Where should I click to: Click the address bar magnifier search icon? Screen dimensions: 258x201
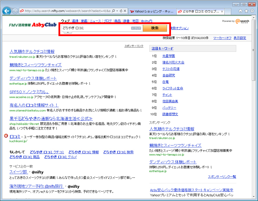click(x=114, y=11)
